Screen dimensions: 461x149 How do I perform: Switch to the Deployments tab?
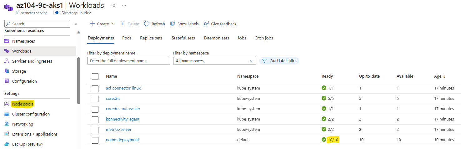(101, 38)
